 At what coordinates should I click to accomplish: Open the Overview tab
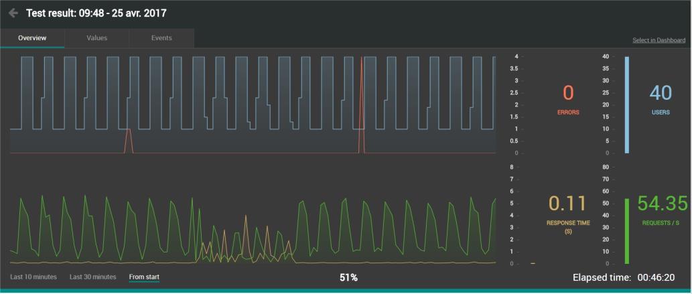32,38
